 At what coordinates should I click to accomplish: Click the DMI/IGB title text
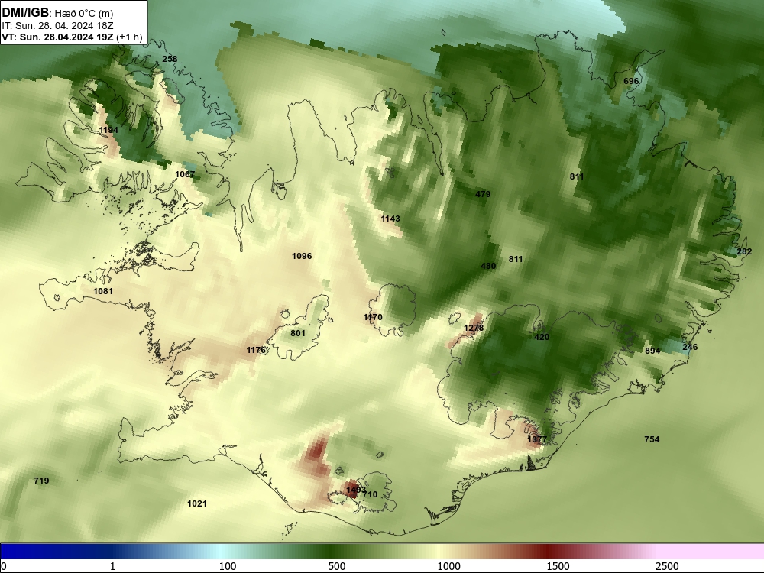pyautogui.click(x=25, y=13)
